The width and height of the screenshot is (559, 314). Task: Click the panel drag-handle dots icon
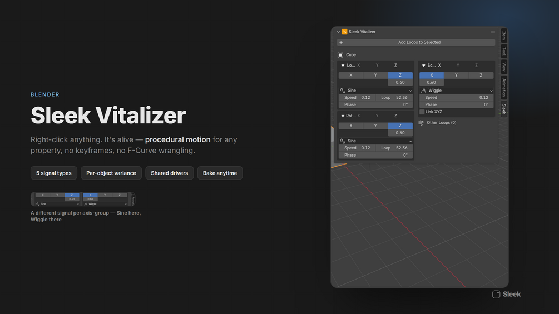point(493,32)
